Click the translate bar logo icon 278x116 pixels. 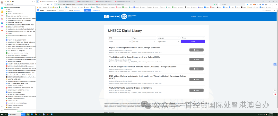[x=38, y=10]
